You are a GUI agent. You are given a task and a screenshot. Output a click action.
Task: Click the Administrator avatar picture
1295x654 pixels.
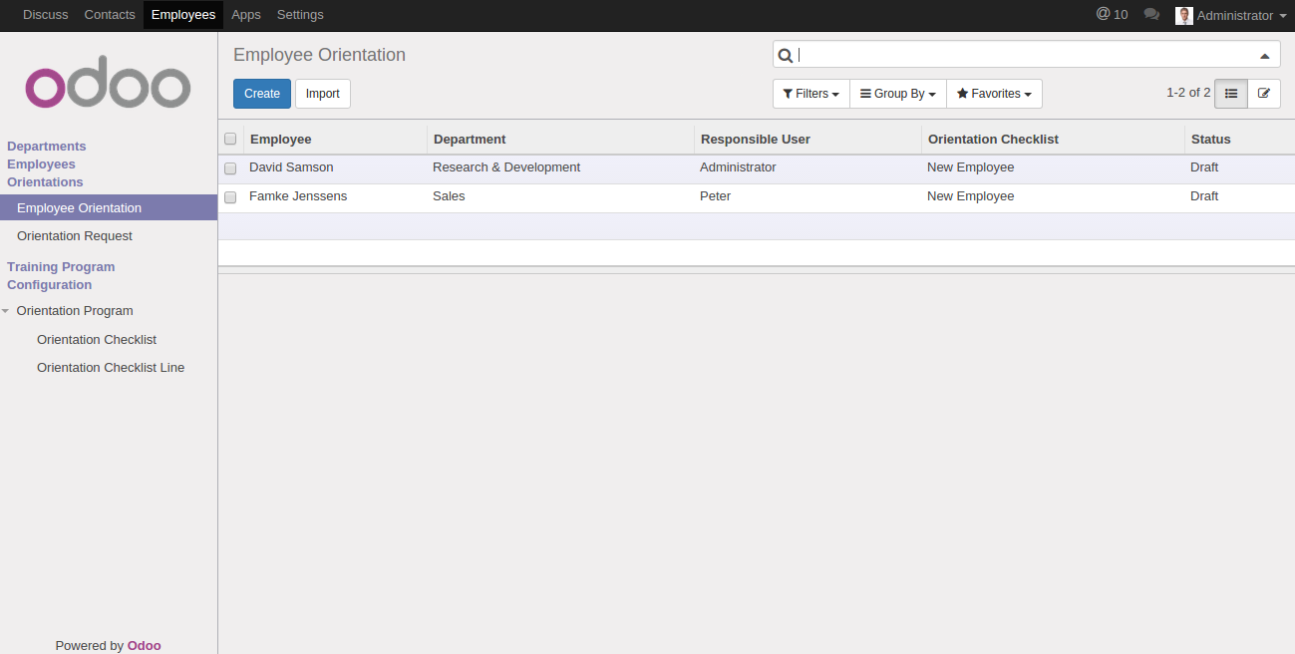(1184, 16)
